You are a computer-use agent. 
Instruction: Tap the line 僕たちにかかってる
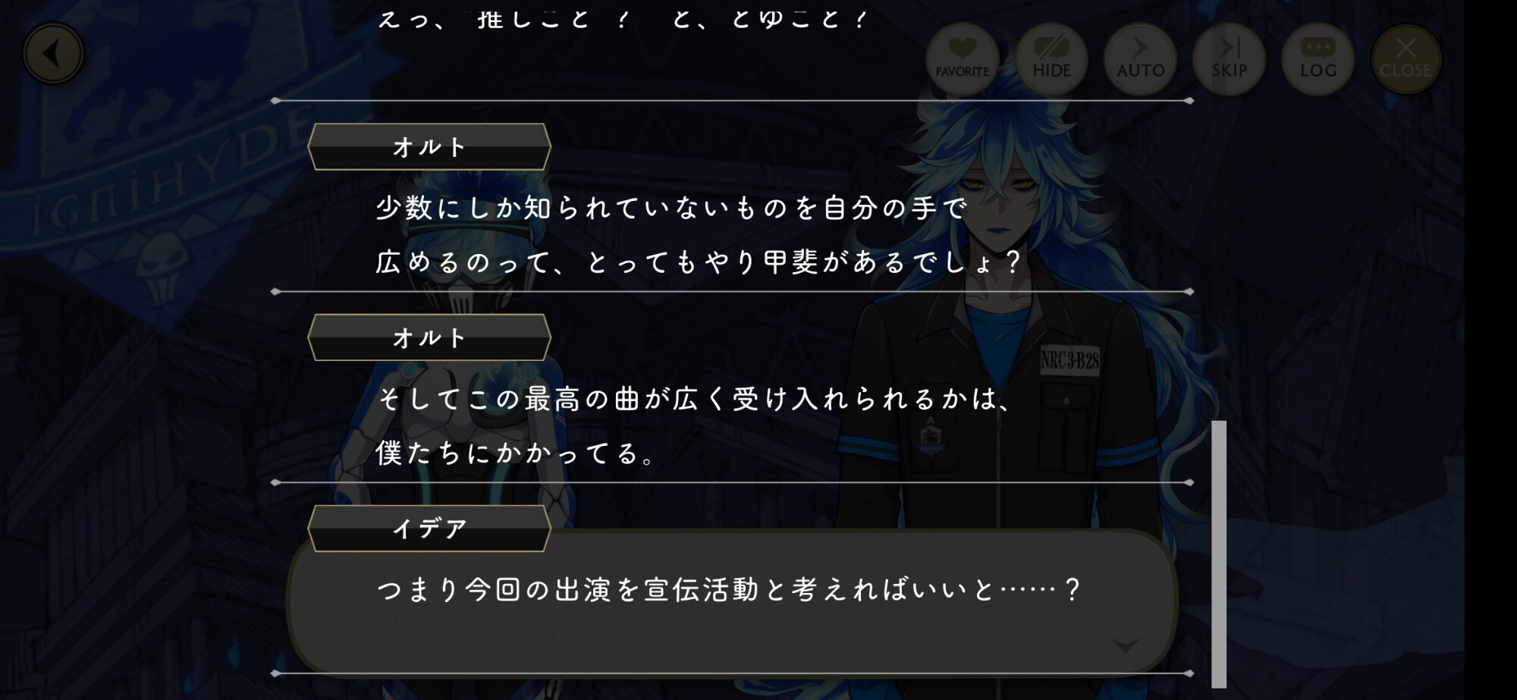(x=516, y=454)
